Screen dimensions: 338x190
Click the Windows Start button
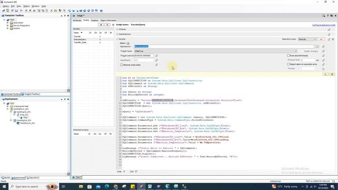point(4,186)
